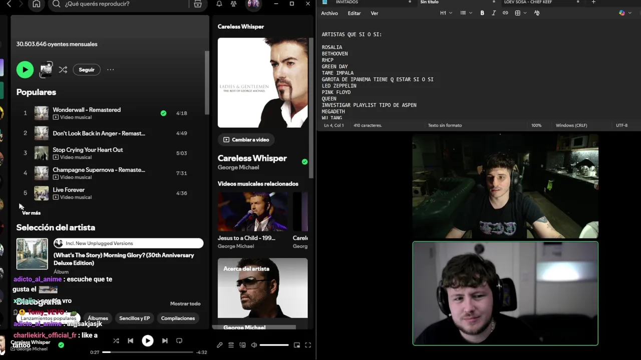Open the Copilot dropdown in Notepad
641x360 pixels.
[x=624, y=13]
